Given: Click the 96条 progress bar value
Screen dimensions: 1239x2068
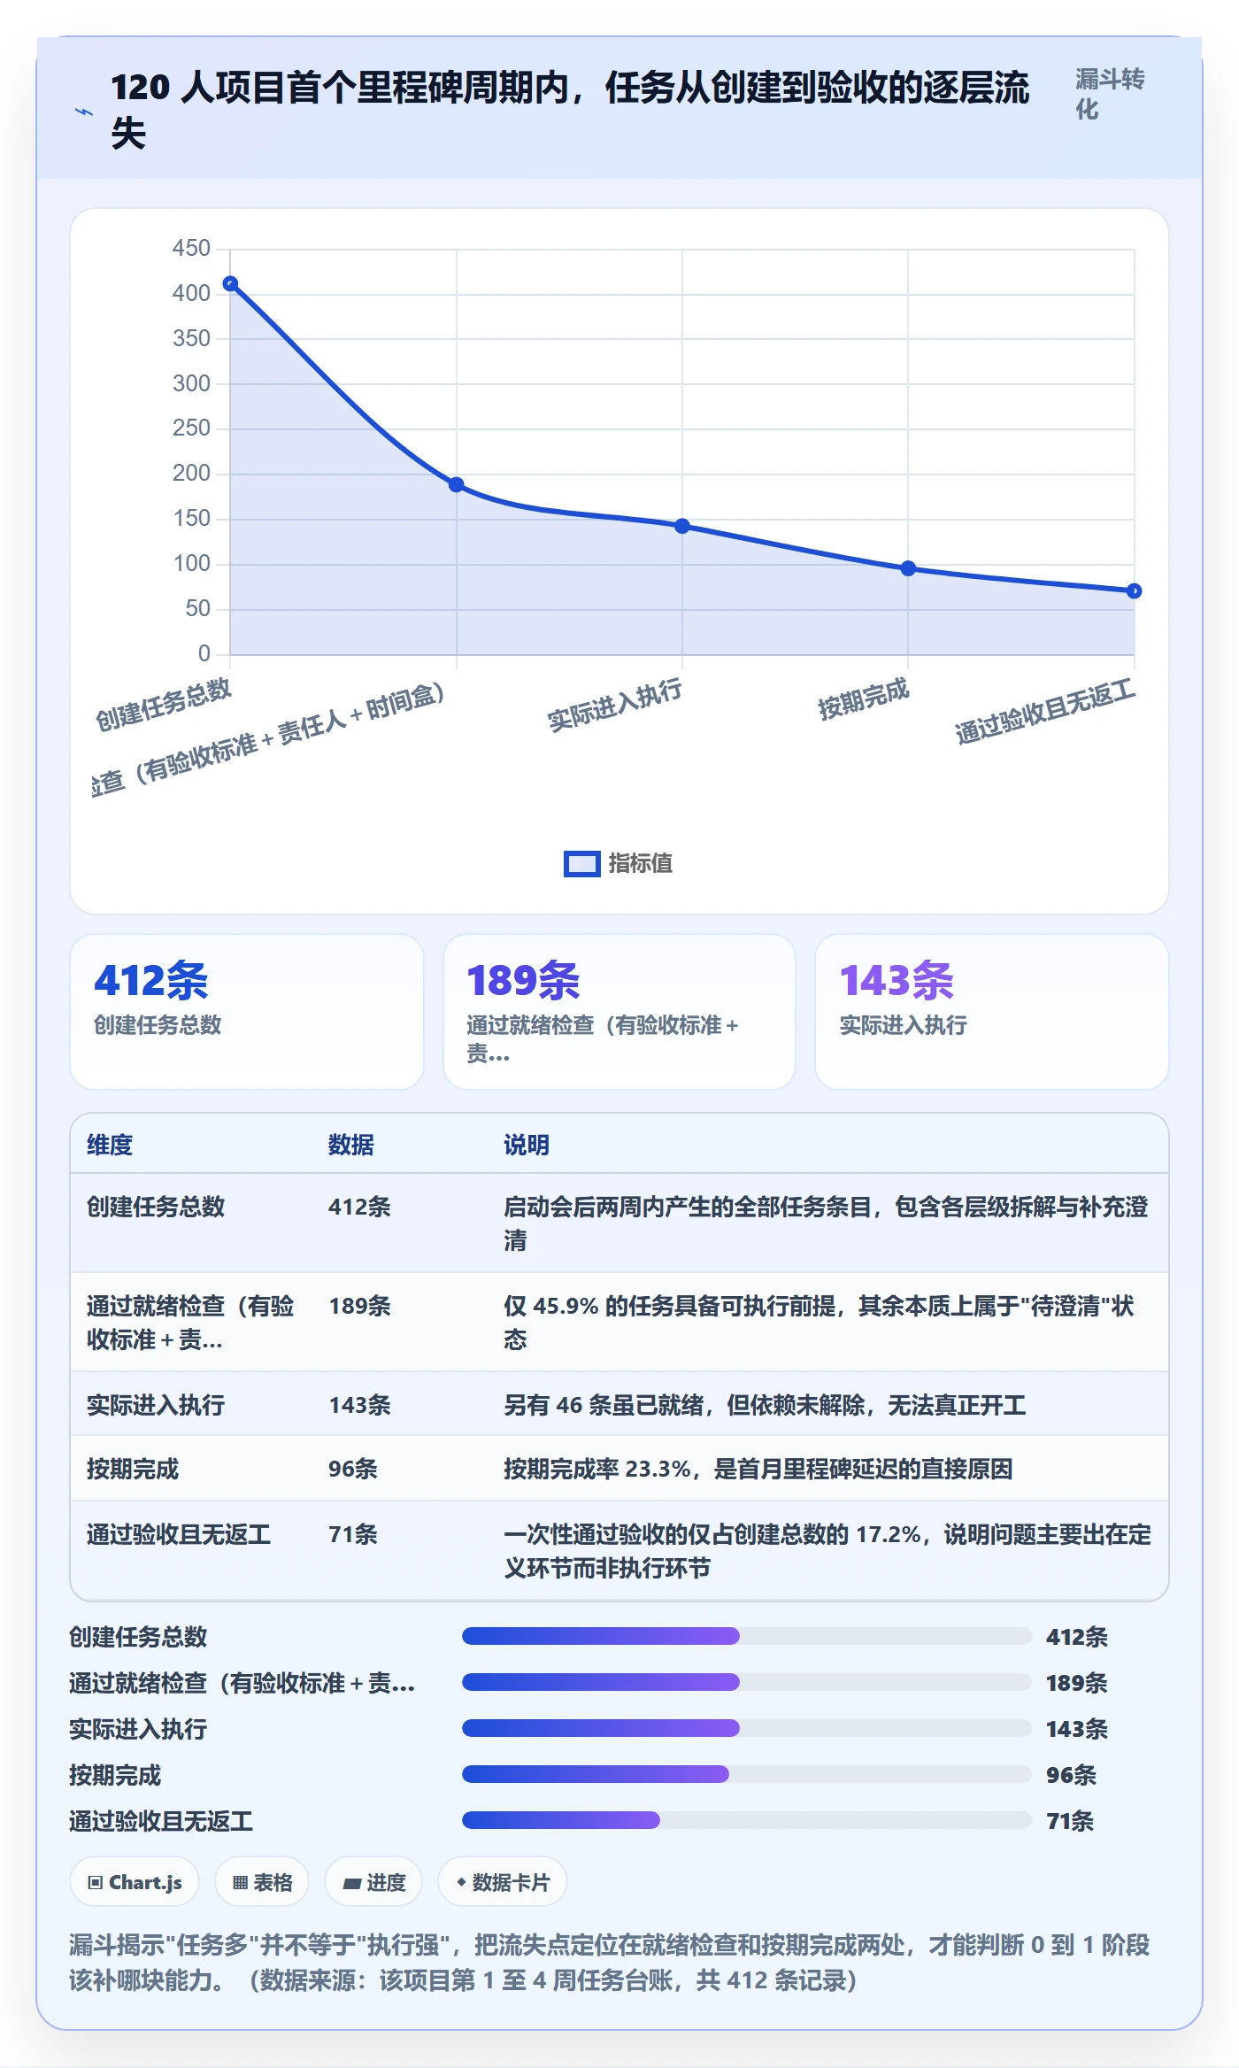Looking at the screenshot, I should click(x=1071, y=1775).
